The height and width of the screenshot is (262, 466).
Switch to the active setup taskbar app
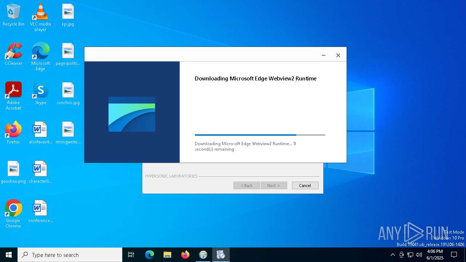pos(221,255)
